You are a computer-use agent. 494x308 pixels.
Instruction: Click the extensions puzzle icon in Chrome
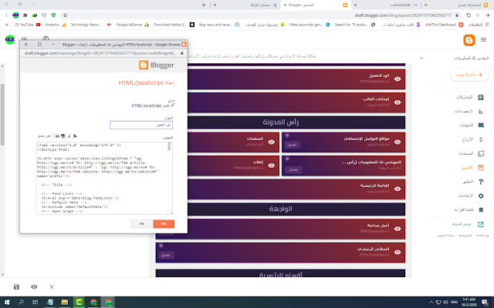coord(25,15)
